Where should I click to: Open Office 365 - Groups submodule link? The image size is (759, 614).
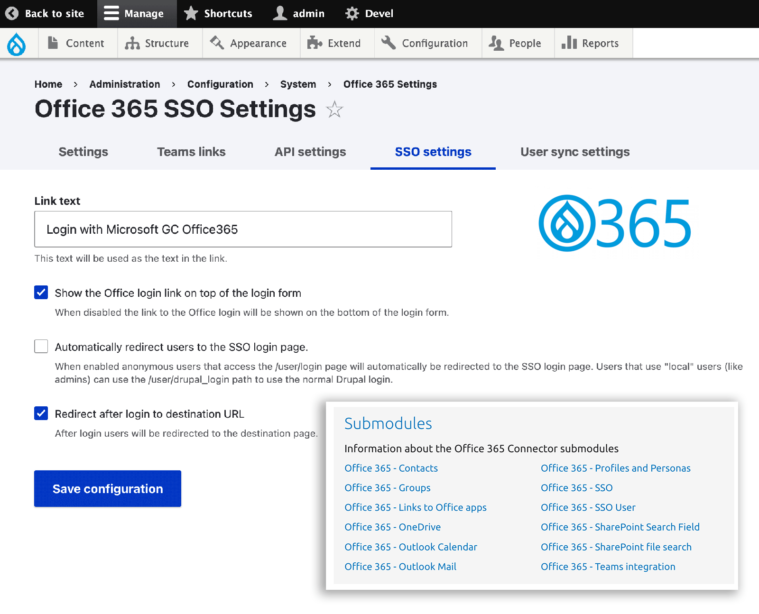pos(388,487)
